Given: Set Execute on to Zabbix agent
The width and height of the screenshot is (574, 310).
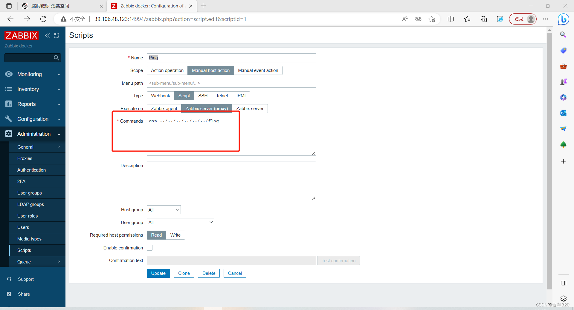Looking at the screenshot, I should pyautogui.click(x=164, y=109).
